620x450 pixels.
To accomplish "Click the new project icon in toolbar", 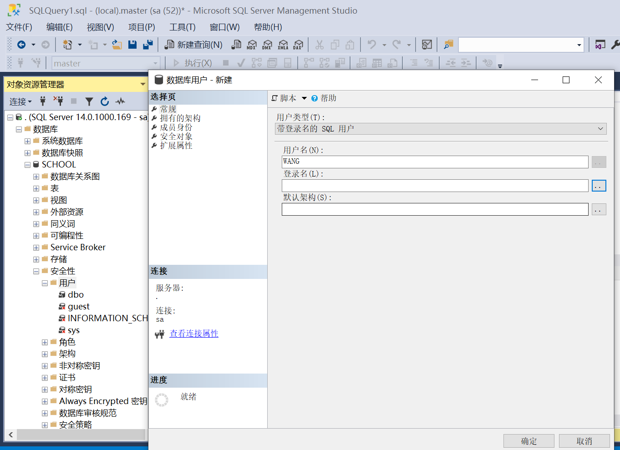I will (67, 45).
